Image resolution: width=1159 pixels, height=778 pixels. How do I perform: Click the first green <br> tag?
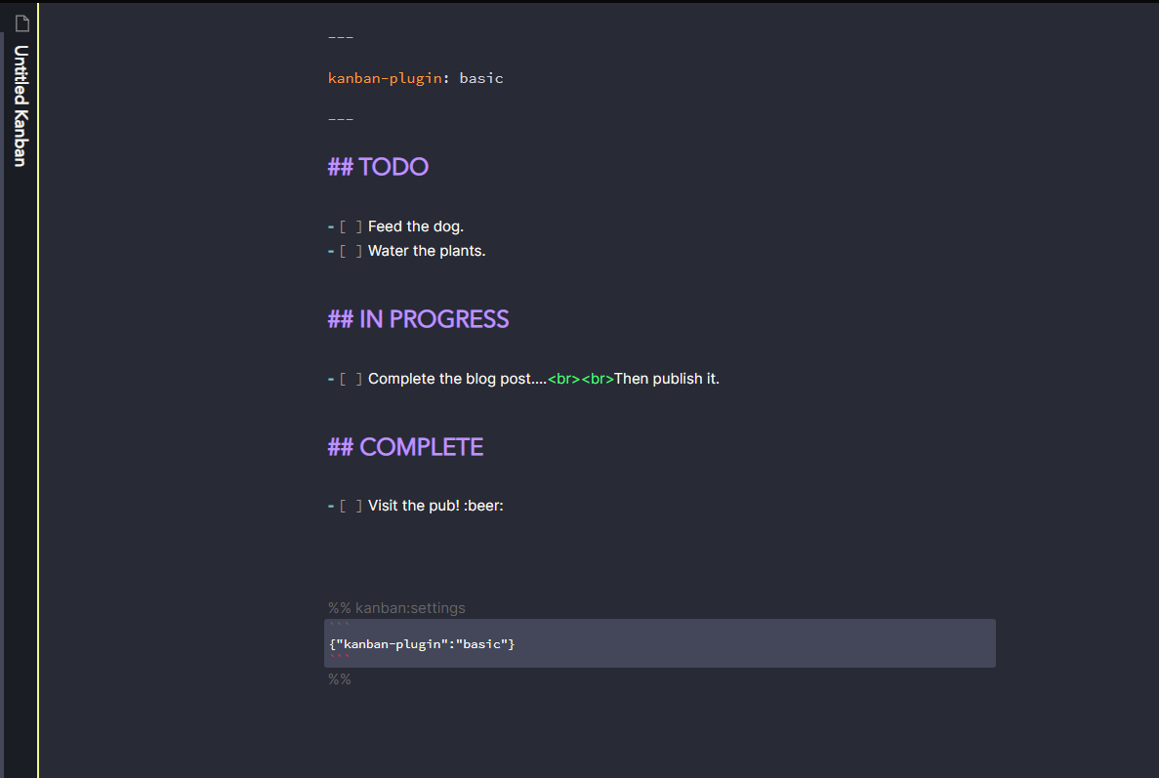click(563, 379)
